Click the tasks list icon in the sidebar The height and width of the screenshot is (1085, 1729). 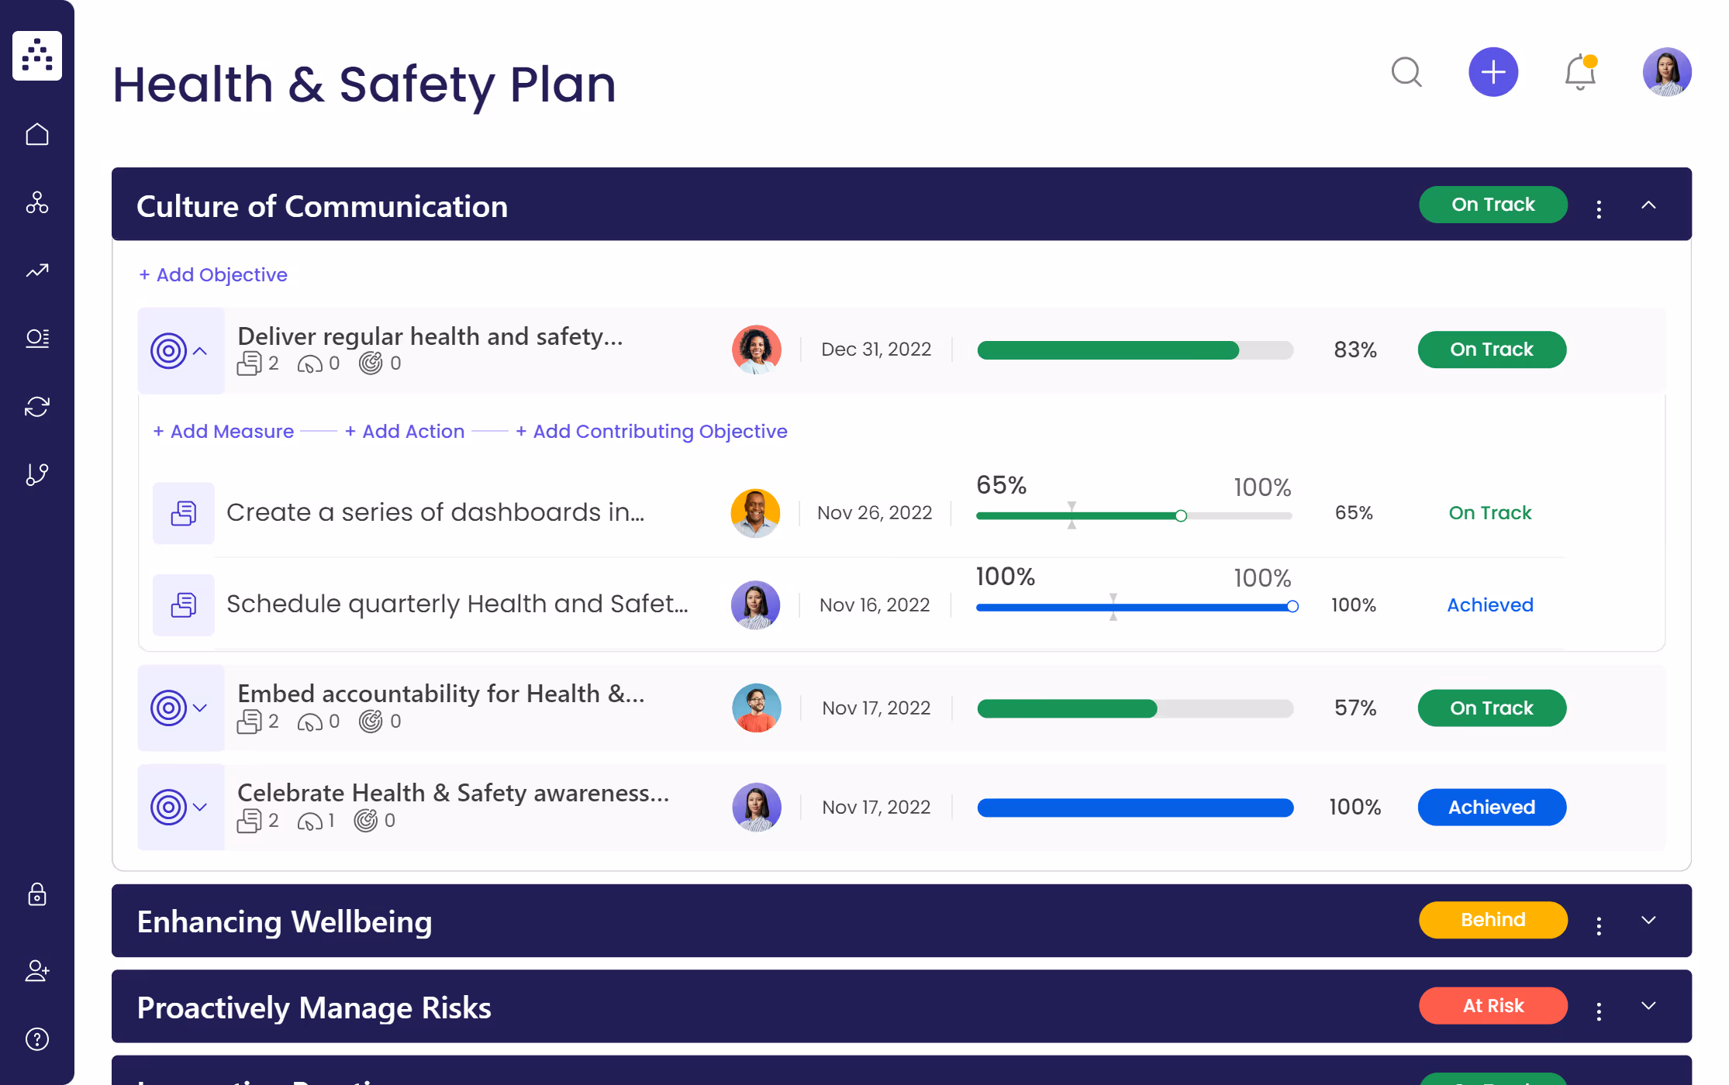point(36,338)
